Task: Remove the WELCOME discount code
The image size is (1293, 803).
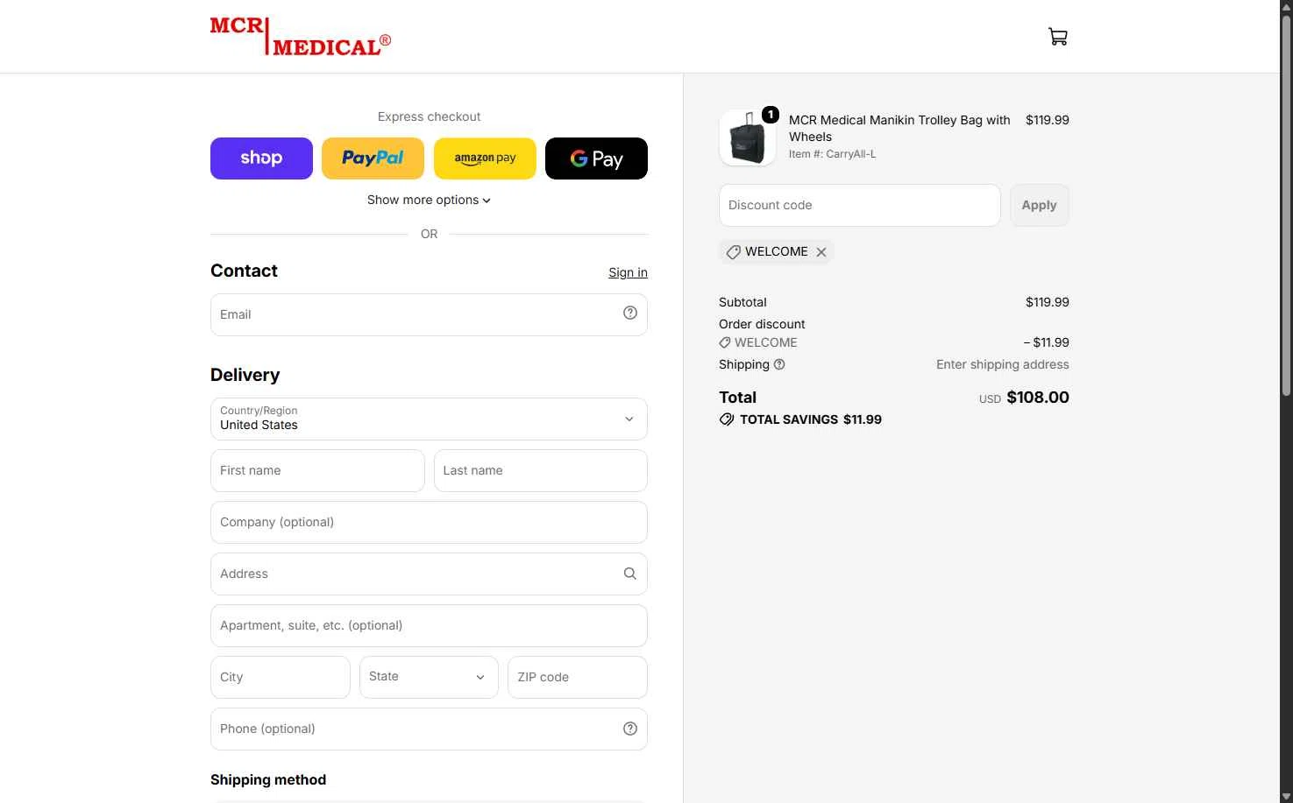Action: pos(821,252)
